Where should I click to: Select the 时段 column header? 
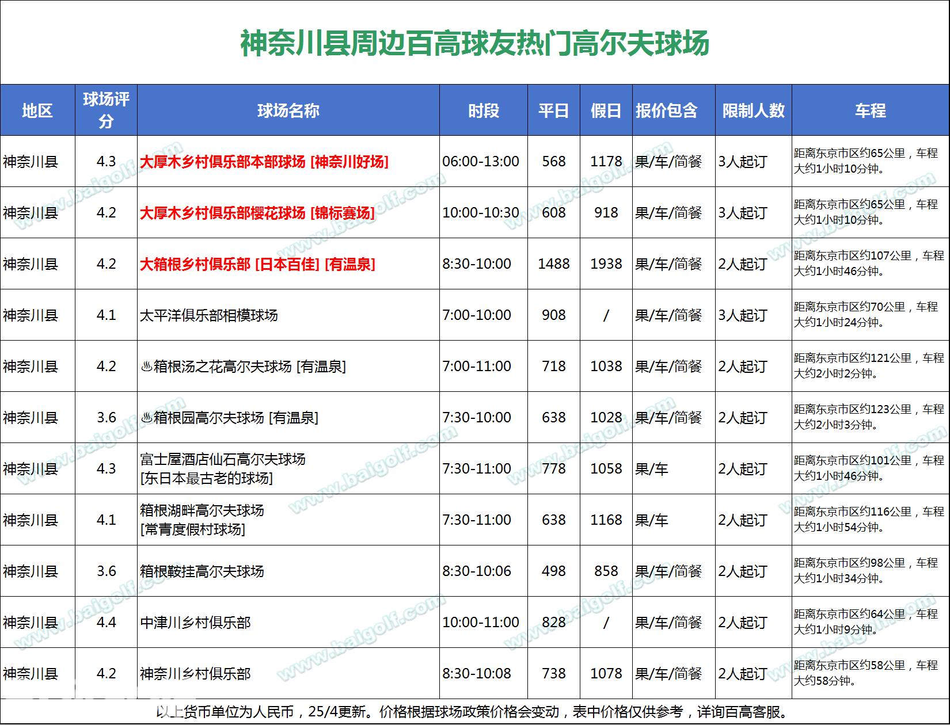[x=483, y=110]
